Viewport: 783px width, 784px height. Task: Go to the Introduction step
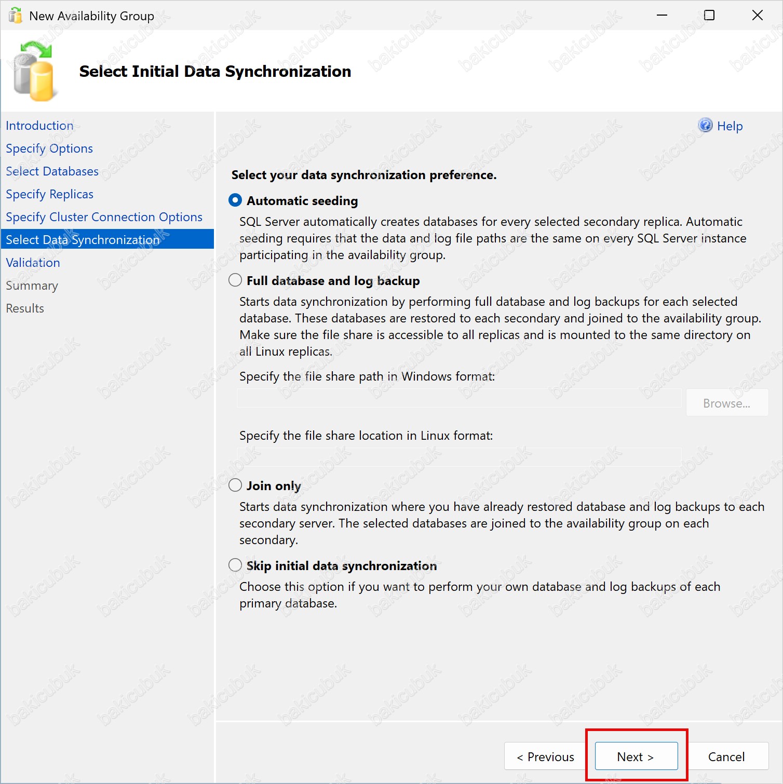[39, 126]
